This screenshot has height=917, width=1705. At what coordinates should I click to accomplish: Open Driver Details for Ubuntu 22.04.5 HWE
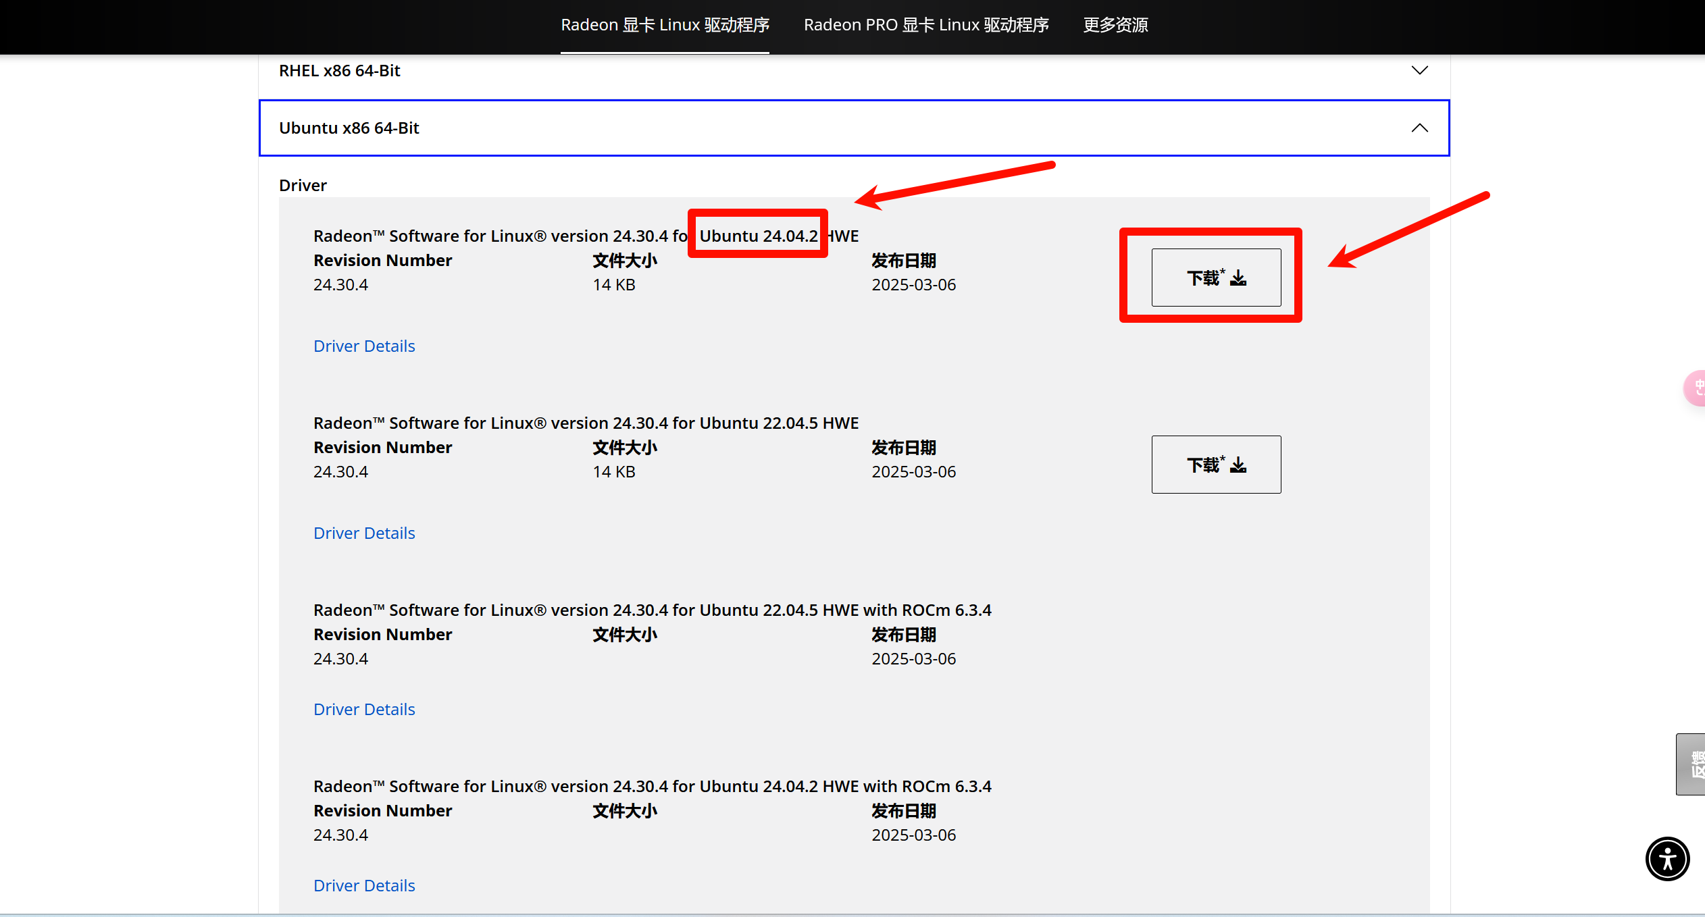(364, 533)
